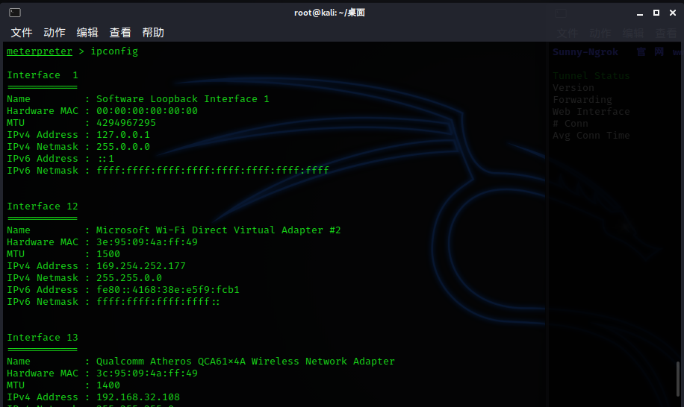Screen dimensions: 684x407
Task: Click 'Tunnel Status' in the background window
Action: pyautogui.click(x=591, y=76)
